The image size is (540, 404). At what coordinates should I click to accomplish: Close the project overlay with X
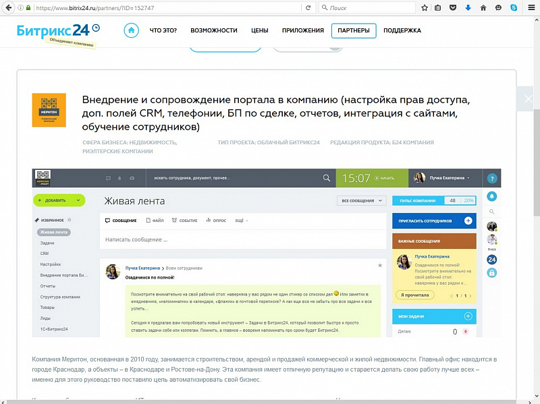[x=529, y=99]
